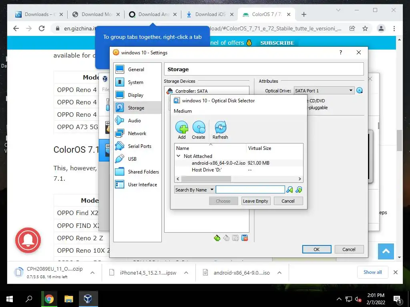Click the choose optical disk icon beside SATA Port 1
Image resolution: width=410 pixels, height=307 pixels.
pos(360,91)
